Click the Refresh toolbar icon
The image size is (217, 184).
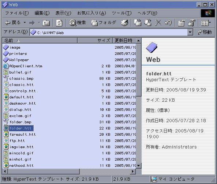pyautogui.click(x=59, y=23)
